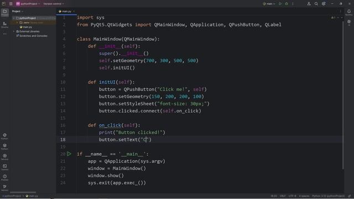Debug the main configuration
The width and height of the screenshot is (354, 199).
pyautogui.click(x=287, y=4)
